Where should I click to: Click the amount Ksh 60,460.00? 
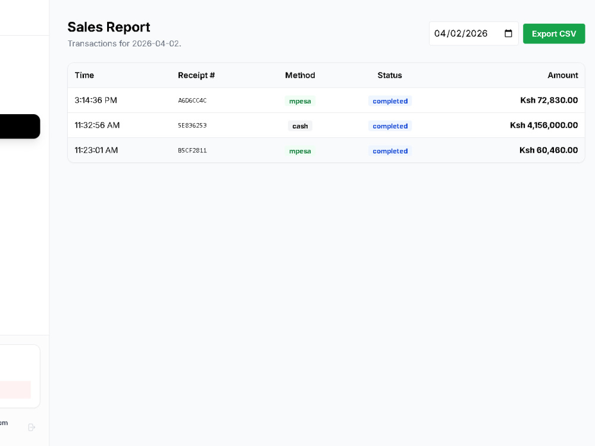(x=549, y=150)
